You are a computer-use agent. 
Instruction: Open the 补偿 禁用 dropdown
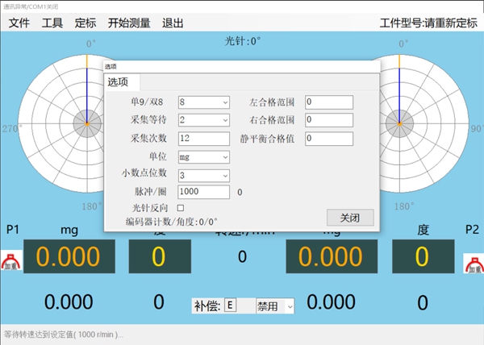(274, 306)
